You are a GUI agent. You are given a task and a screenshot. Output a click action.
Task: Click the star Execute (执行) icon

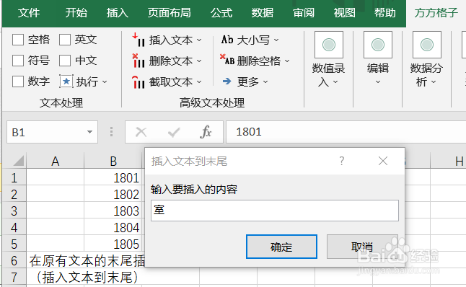point(66,81)
